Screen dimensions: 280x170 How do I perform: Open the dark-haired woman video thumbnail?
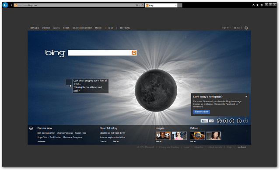[x=214, y=135]
